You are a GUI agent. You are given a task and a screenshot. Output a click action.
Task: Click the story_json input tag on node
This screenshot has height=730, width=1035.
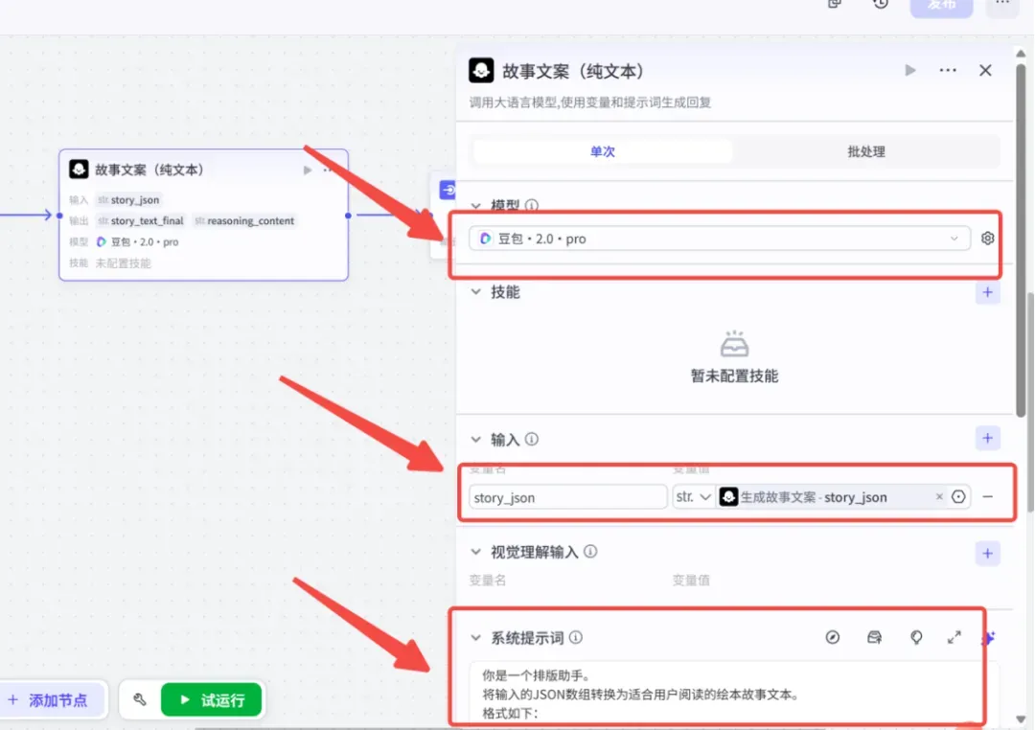point(128,199)
